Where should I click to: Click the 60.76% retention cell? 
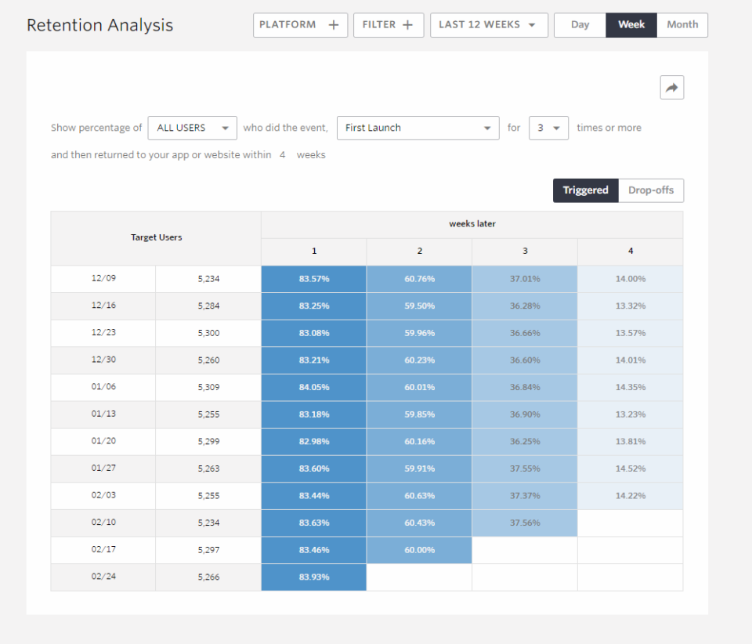(419, 279)
